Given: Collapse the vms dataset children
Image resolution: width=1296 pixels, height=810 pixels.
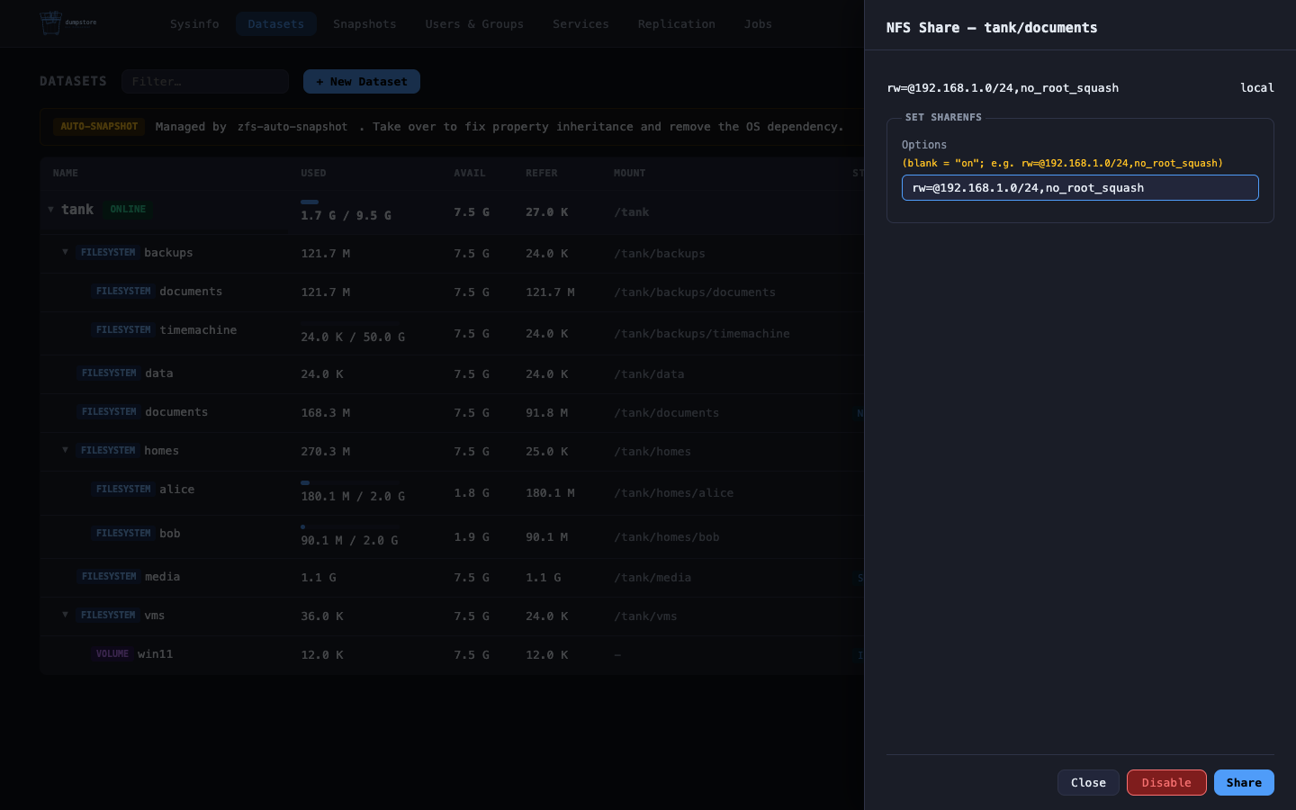Looking at the screenshot, I should 65,615.
